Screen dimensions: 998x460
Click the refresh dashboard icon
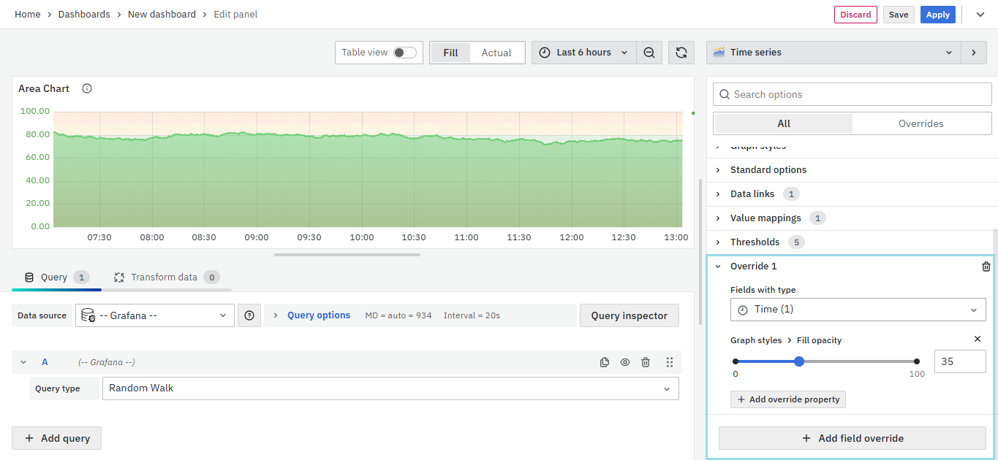pos(681,53)
